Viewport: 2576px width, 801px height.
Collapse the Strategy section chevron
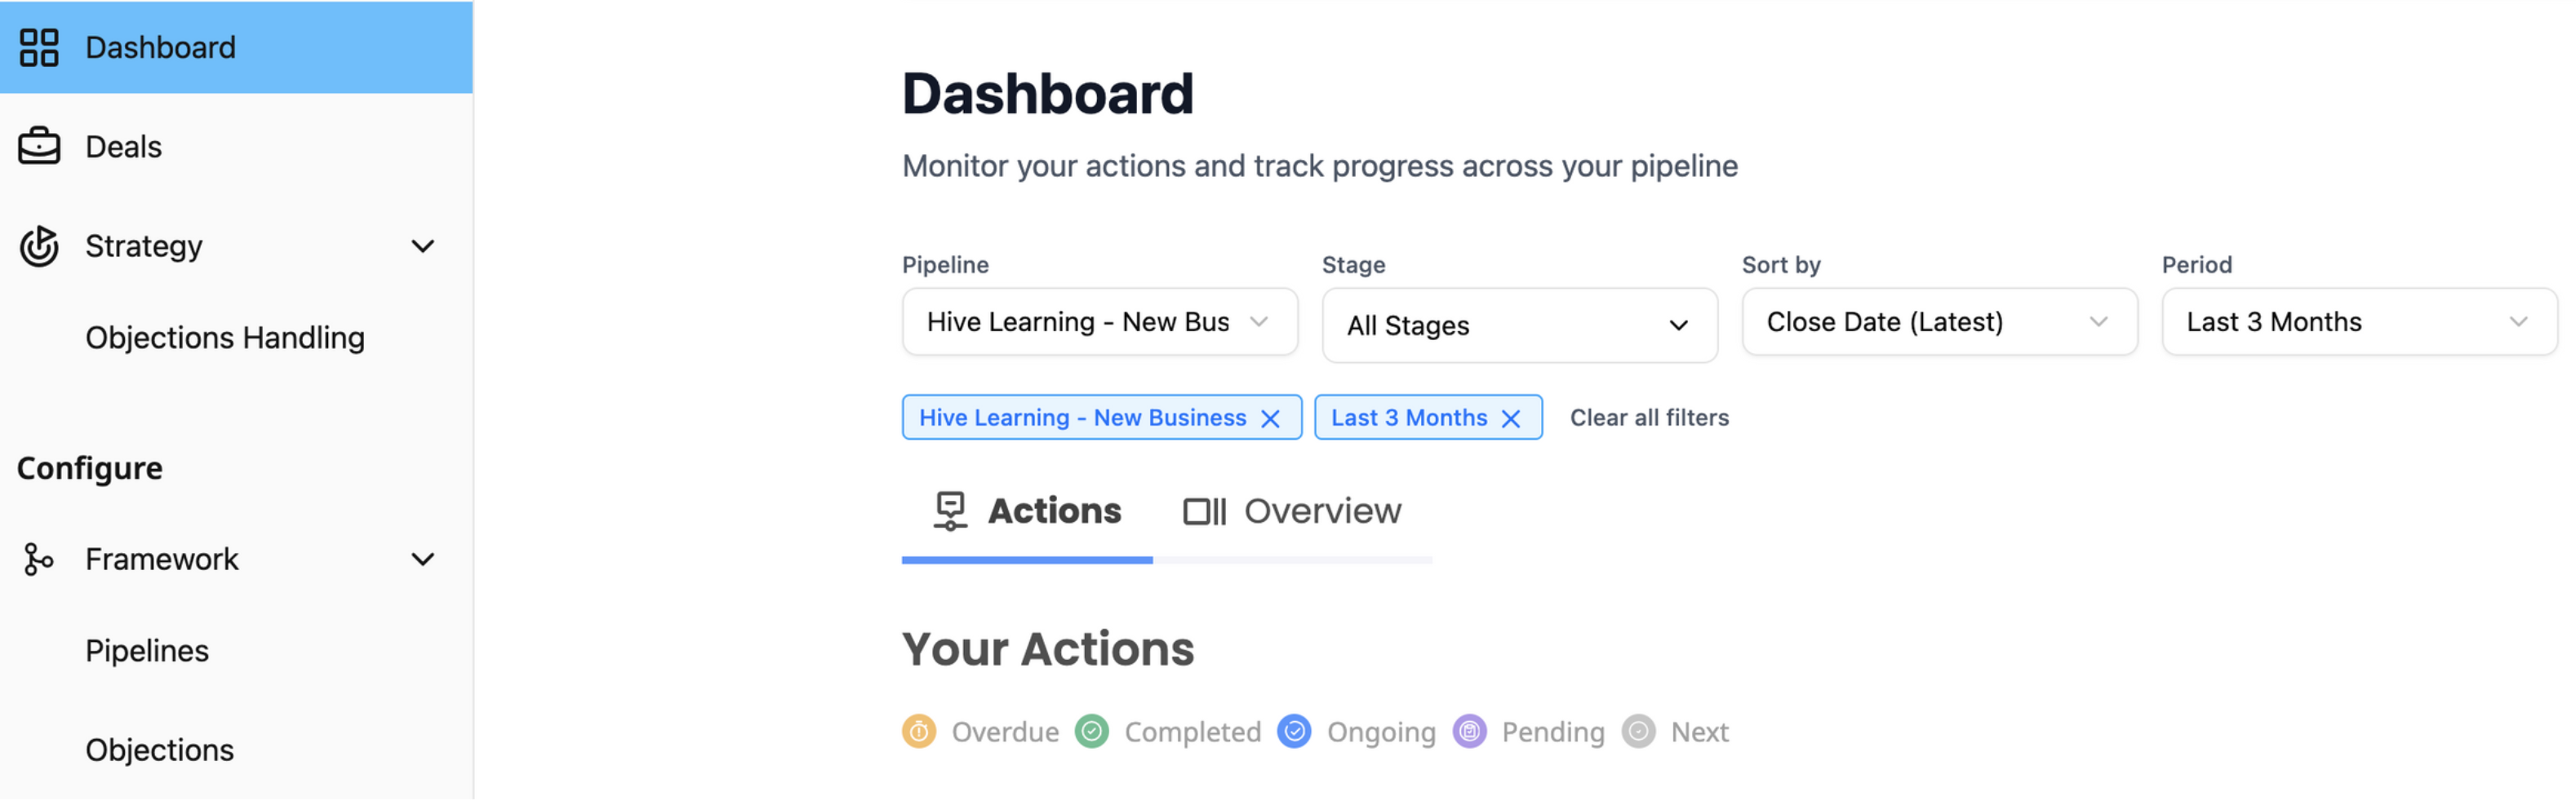tap(423, 246)
